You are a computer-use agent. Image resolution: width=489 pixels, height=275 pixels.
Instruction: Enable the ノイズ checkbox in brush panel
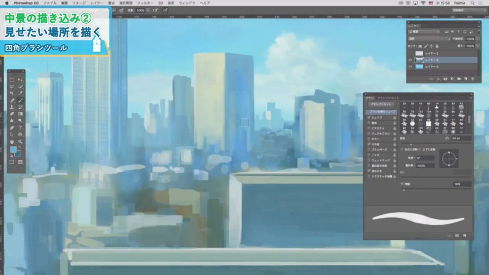tap(369, 155)
